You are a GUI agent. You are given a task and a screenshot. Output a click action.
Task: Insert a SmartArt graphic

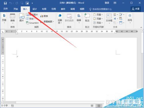tap(32, 23)
